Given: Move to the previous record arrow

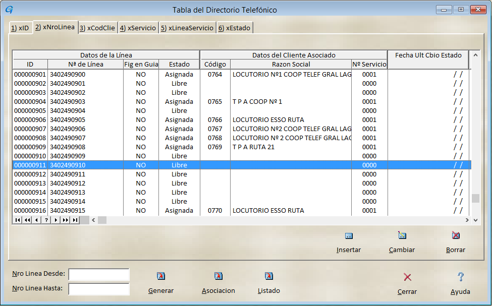Looking at the screenshot, I should (x=37, y=220).
